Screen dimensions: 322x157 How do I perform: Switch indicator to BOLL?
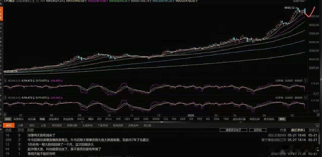(109, 119)
